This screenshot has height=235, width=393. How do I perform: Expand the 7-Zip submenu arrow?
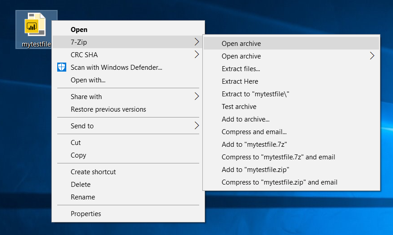coord(197,42)
